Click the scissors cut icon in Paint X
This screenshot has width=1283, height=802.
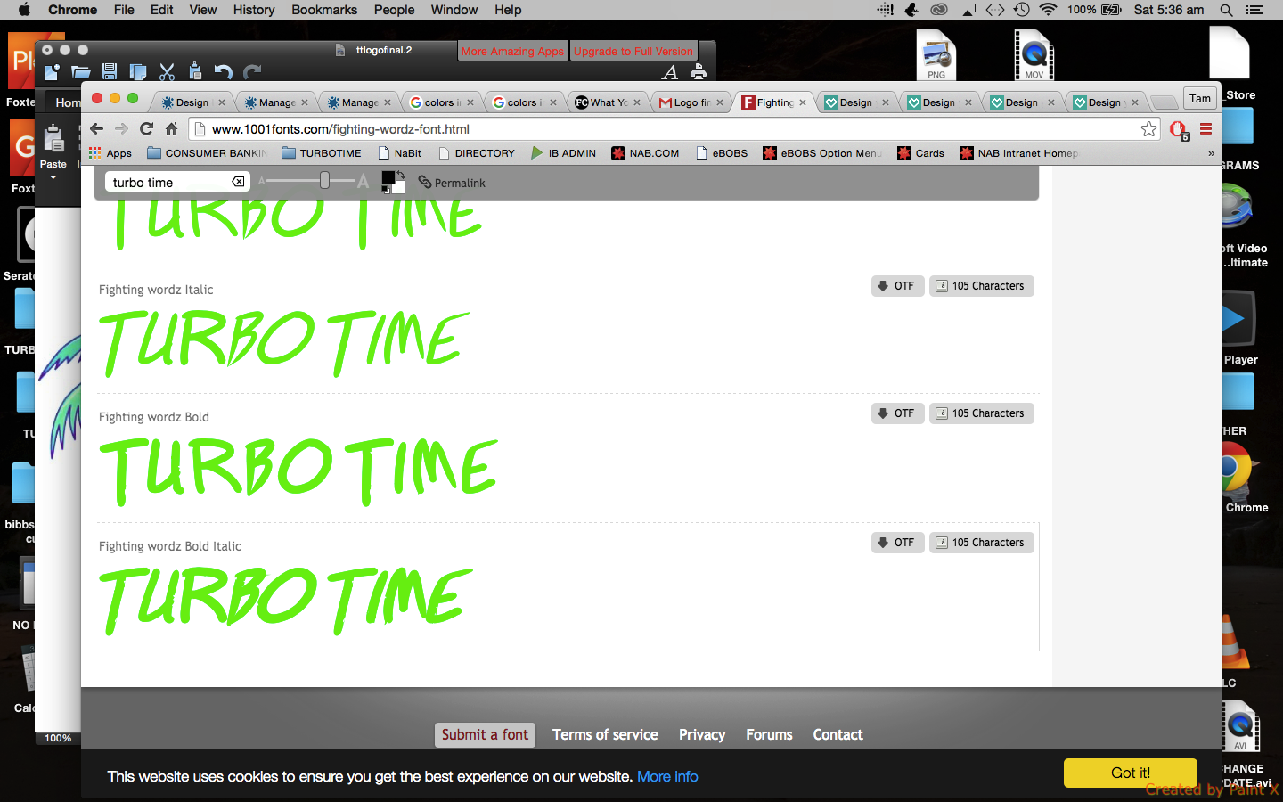click(x=167, y=72)
